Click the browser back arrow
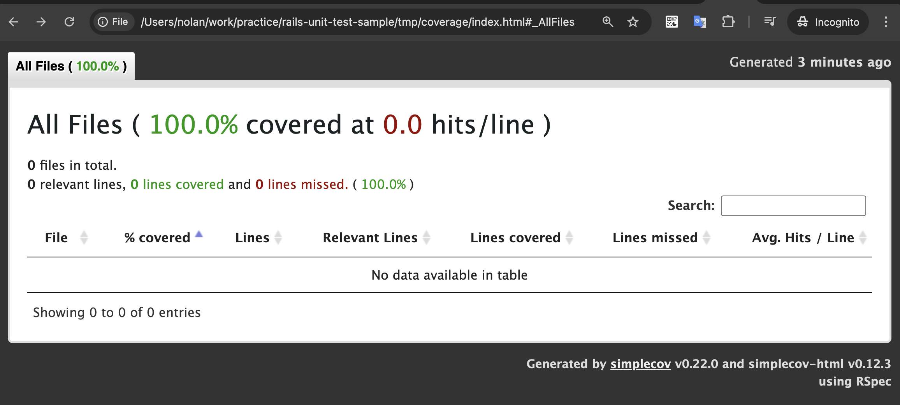 [14, 22]
